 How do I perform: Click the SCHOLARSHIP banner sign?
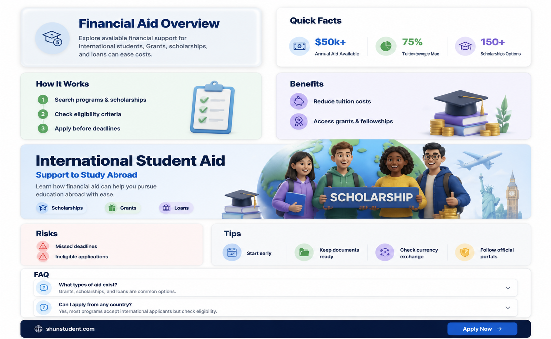coord(371,197)
